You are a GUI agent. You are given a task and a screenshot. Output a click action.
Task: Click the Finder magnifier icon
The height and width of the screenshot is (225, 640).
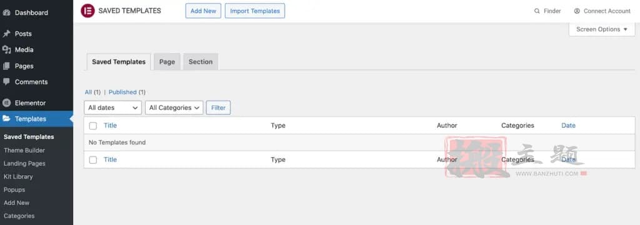[x=537, y=11]
